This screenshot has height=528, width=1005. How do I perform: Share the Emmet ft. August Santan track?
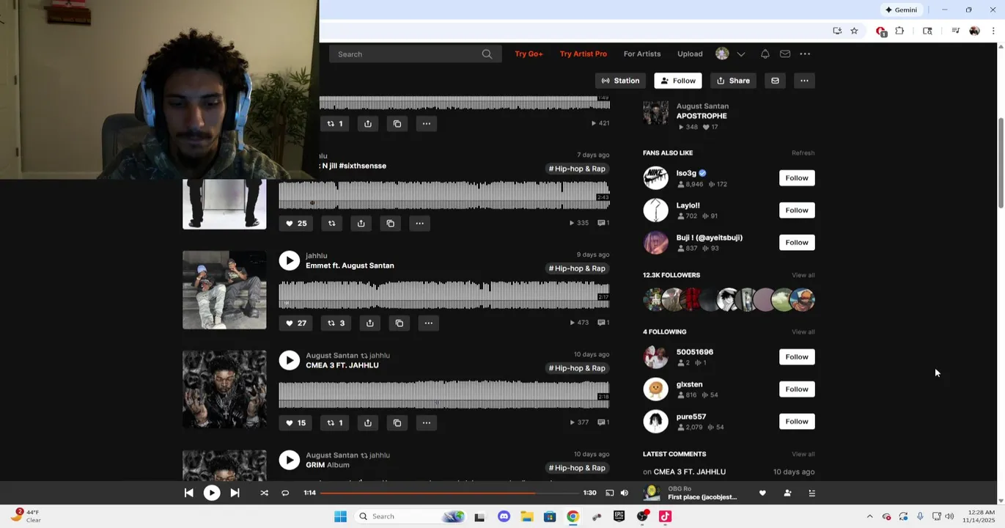(x=369, y=323)
